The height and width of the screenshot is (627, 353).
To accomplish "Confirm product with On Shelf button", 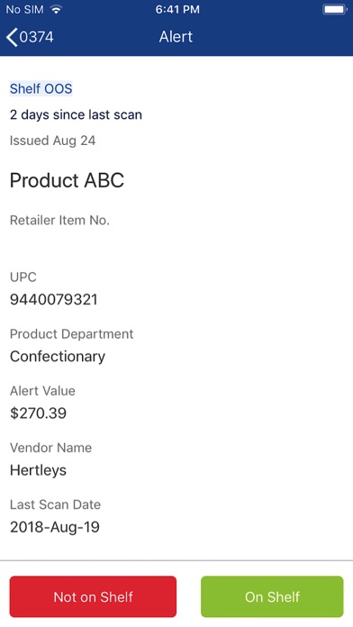I will [x=272, y=596].
